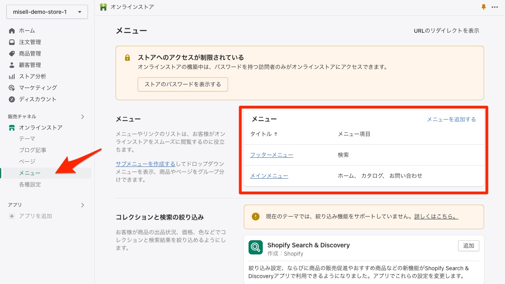
Task: Open the フッターメニュー link
Action: click(x=271, y=155)
